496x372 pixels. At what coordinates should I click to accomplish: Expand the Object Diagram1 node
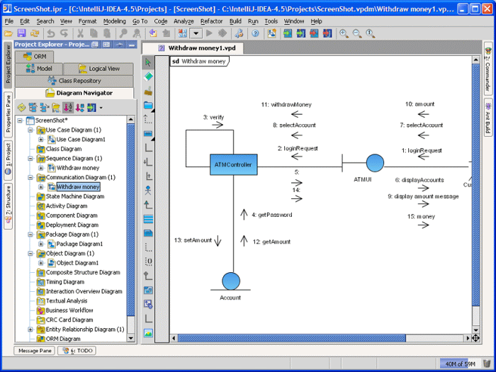tap(41, 263)
